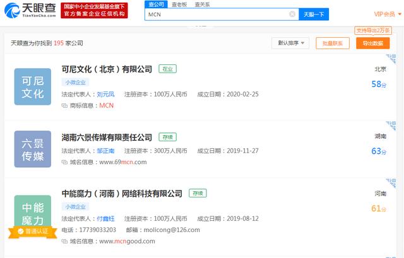
Task: Click the 存续 tag on 中能魔力
Action: [198, 194]
